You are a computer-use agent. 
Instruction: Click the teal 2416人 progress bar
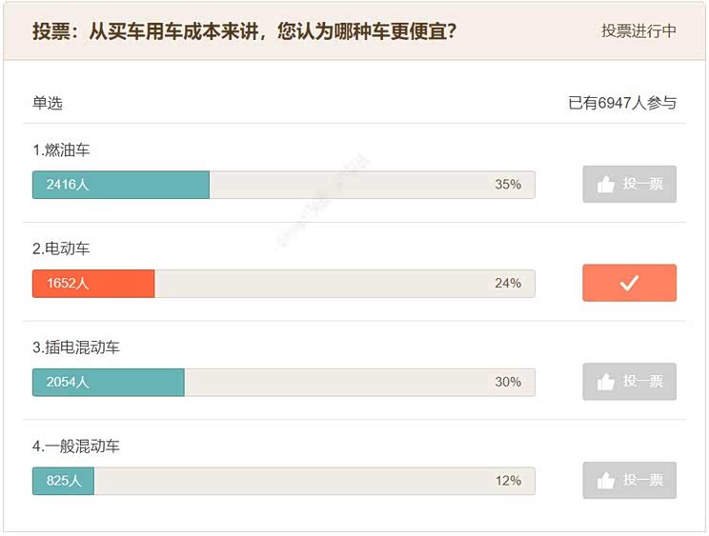[121, 185]
